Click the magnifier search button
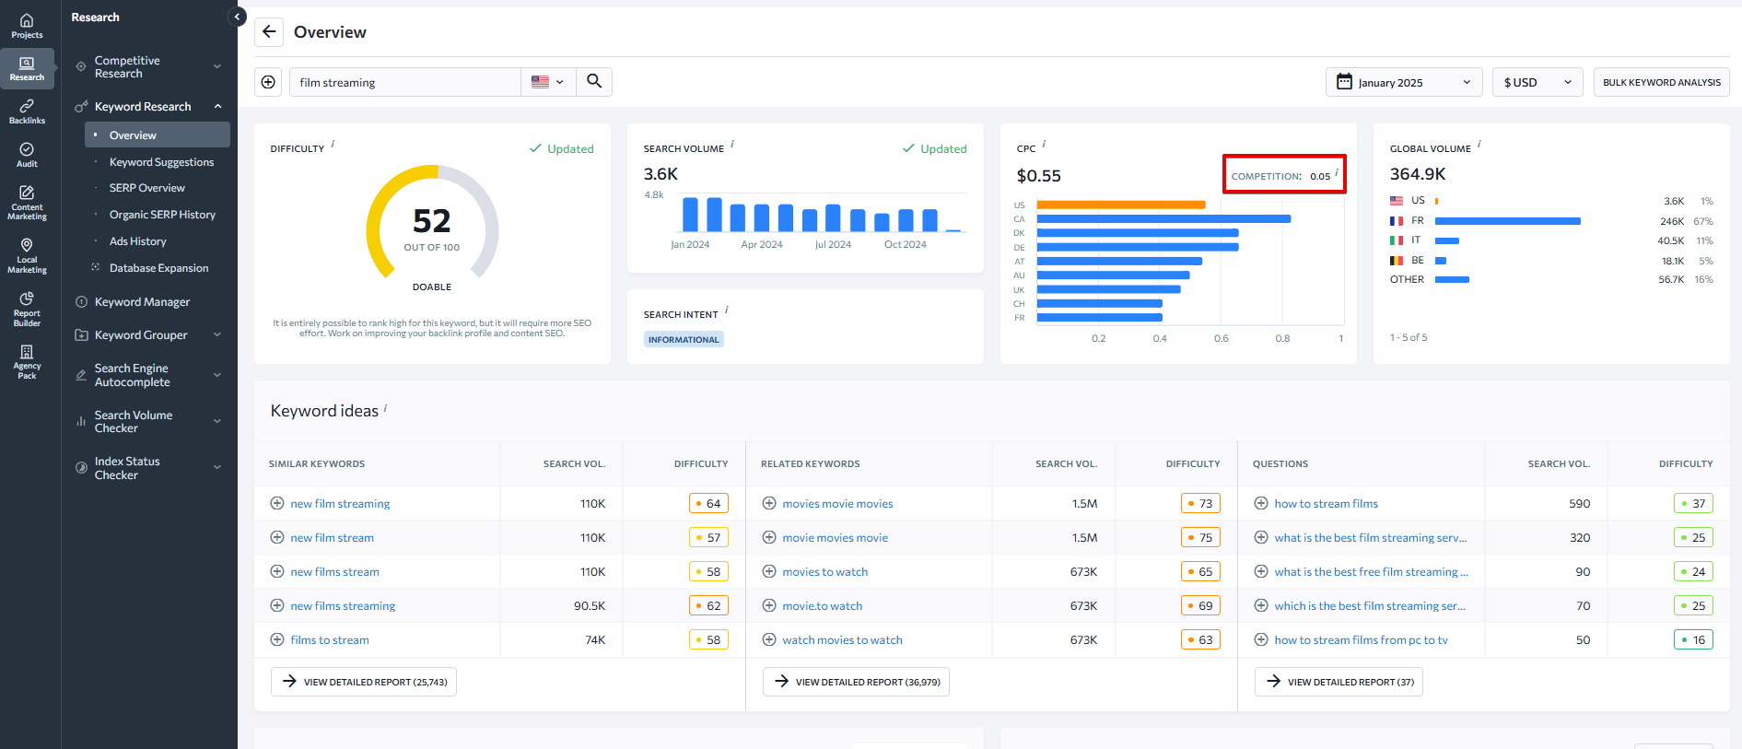Image resolution: width=1742 pixels, height=749 pixels. [594, 82]
